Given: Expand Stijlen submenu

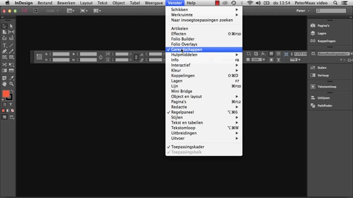Looking at the screenshot, I should (204, 117).
